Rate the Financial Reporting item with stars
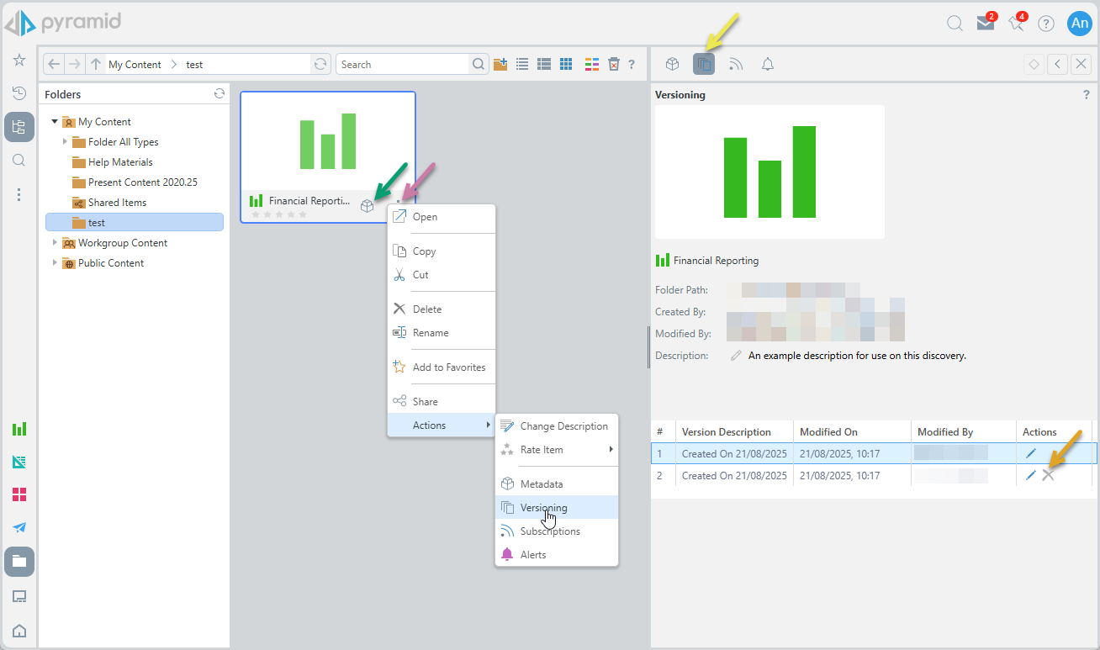Image resolution: width=1100 pixels, height=650 pixels. coord(279,214)
